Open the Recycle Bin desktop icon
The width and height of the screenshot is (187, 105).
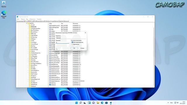(4, 4)
